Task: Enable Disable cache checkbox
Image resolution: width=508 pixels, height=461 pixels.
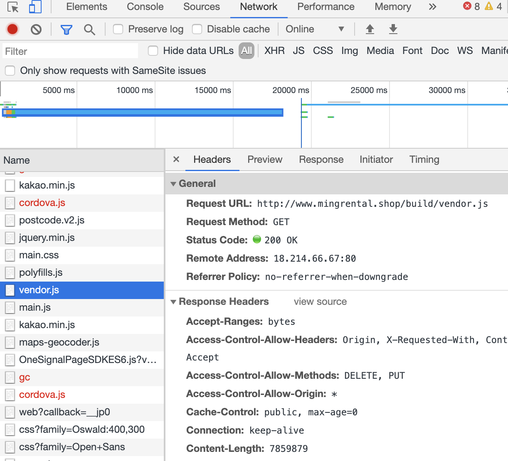Action: tap(197, 29)
